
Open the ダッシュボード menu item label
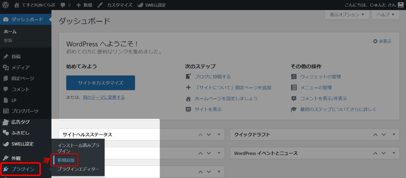click(27, 20)
